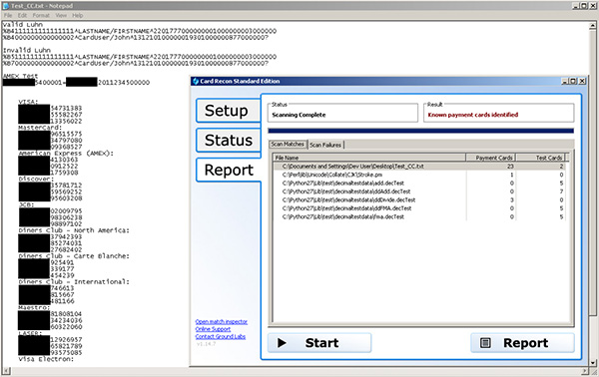Click the Online Support link
Viewport: 599px width, 377px height.
(x=213, y=329)
